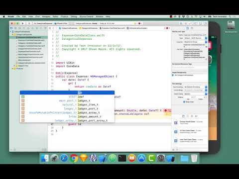The height and width of the screenshot is (179, 239).
Task: Open Main.storyboard in the navigator
Action: 24,60
